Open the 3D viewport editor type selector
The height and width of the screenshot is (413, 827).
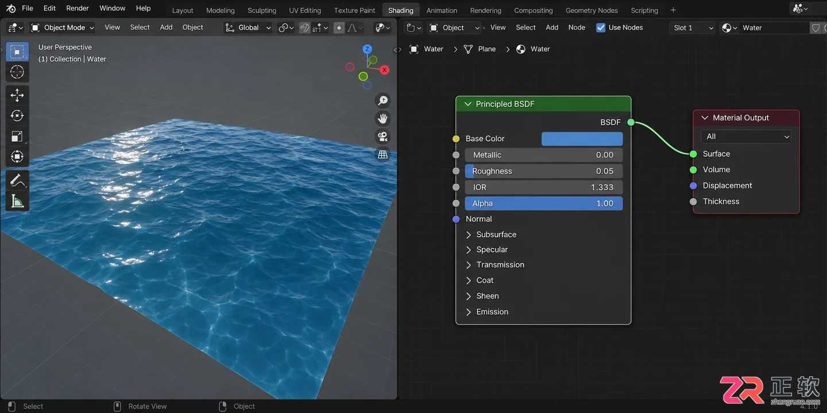point(16,28)
